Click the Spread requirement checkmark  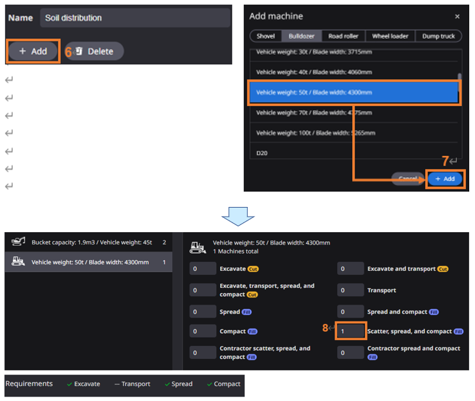click(x=167, y=384)
